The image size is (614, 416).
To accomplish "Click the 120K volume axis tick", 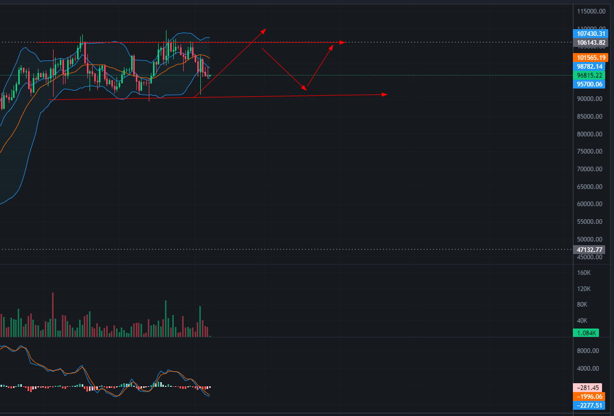I will click(x=584, y=288).
